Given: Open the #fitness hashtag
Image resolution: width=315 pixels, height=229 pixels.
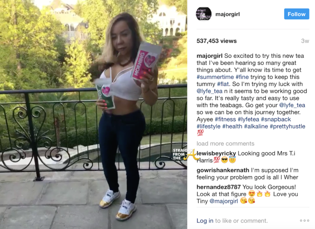Looking at the screenshot, I should click(226, 119).
